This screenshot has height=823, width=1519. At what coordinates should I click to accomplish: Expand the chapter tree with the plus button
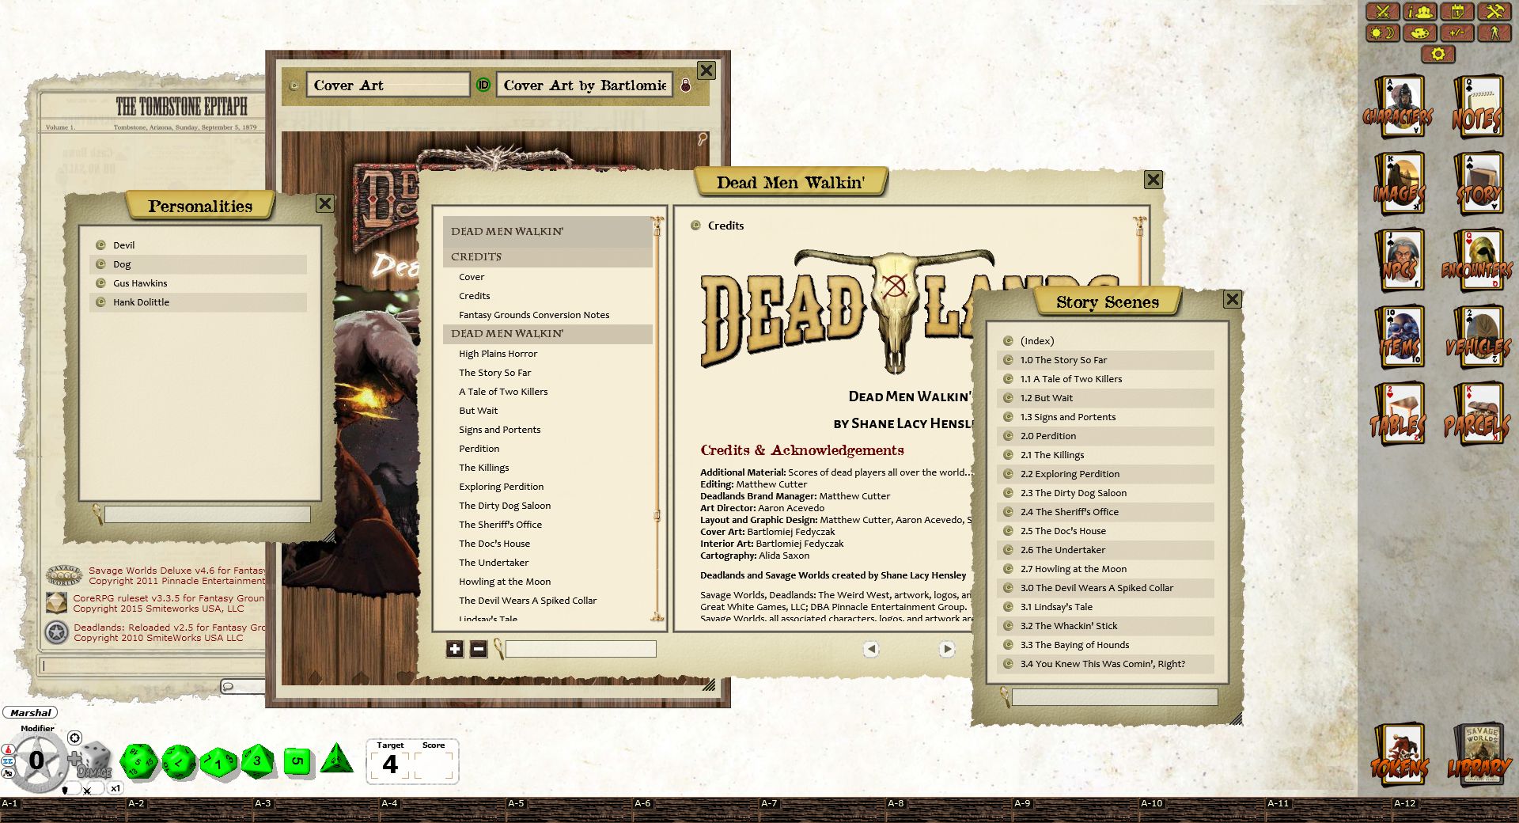coord(454,649)
